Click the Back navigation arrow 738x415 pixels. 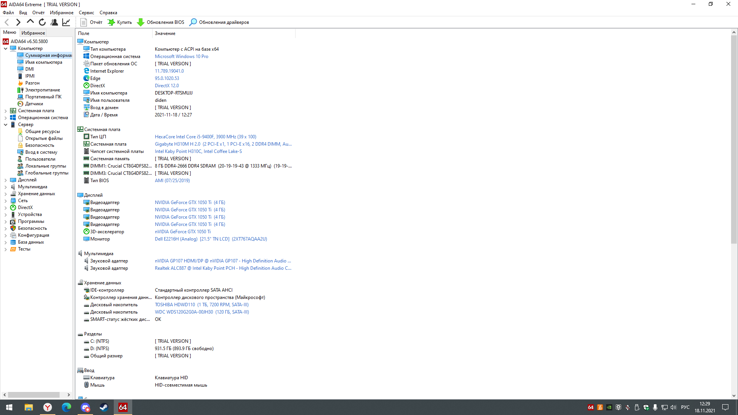point(7,22)
